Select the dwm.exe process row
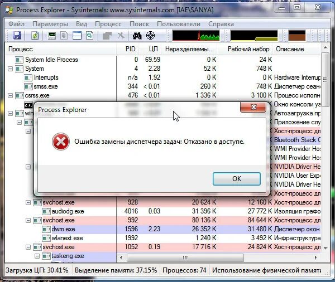Screen dimensions: 335x282 coord(162,229)
